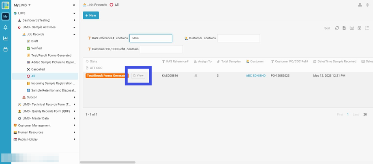The image size is (373, 164).
Task: Click the Customer column header
Action: (x=255, y=61)
